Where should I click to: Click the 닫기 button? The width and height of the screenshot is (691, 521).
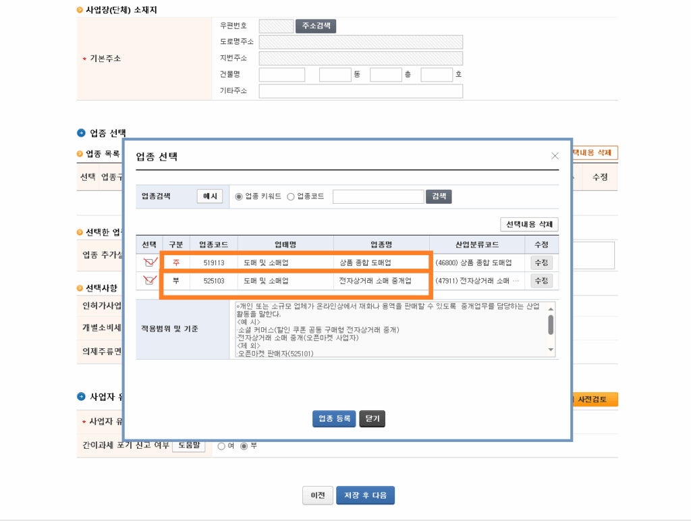tap(372, 418)
